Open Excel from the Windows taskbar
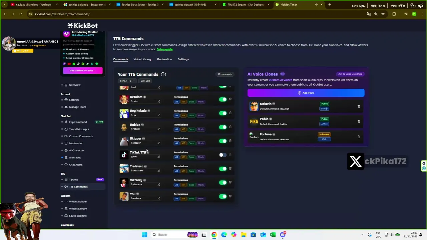This screenshot has width=427, height=240. 273,235
